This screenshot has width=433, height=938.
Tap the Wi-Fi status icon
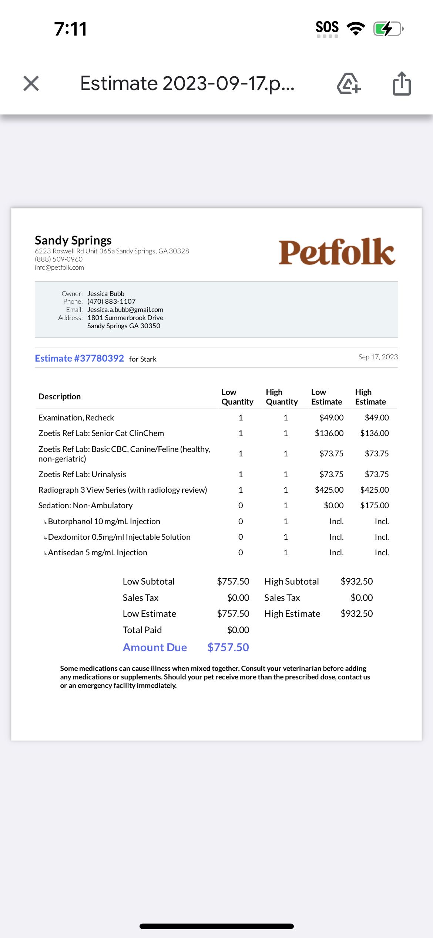[x=356, y=29]
